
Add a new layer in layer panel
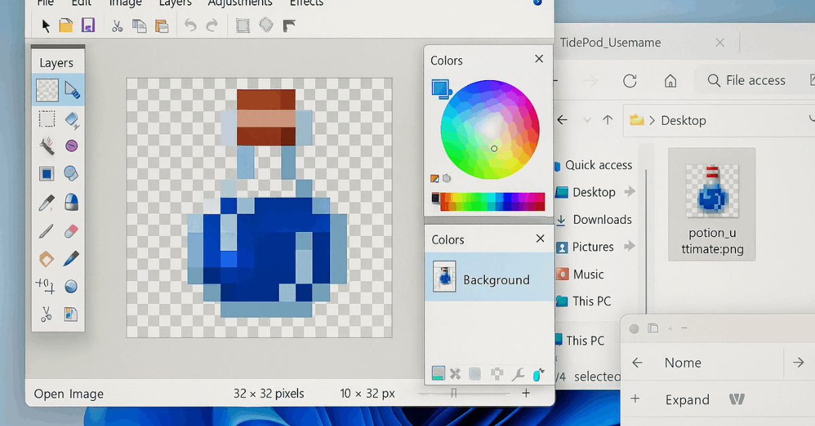(438, 373)
